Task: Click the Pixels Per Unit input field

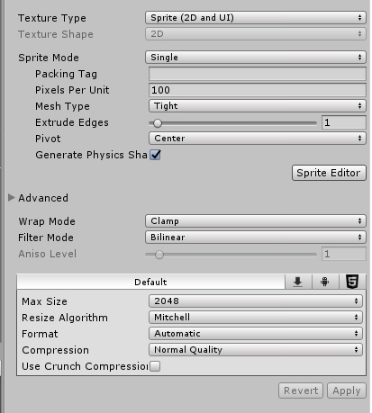Action: 258,90
